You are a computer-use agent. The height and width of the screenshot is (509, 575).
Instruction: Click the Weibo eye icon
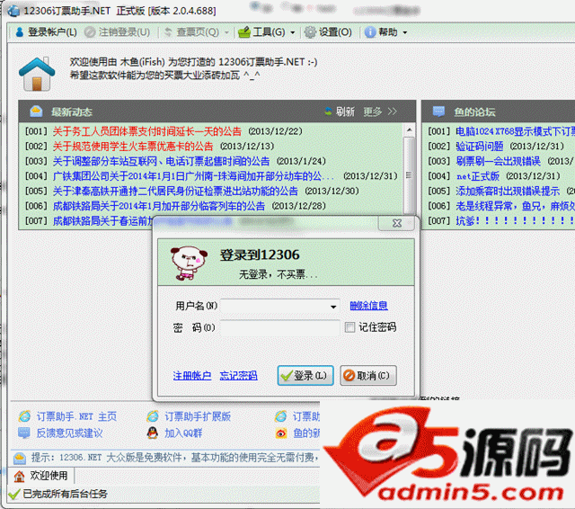pyautogui.click(x=281, y=433)
